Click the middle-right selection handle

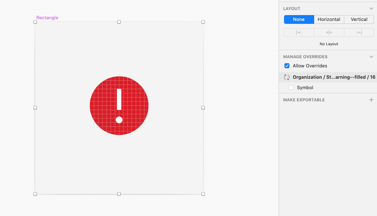[x=203, y=108]
